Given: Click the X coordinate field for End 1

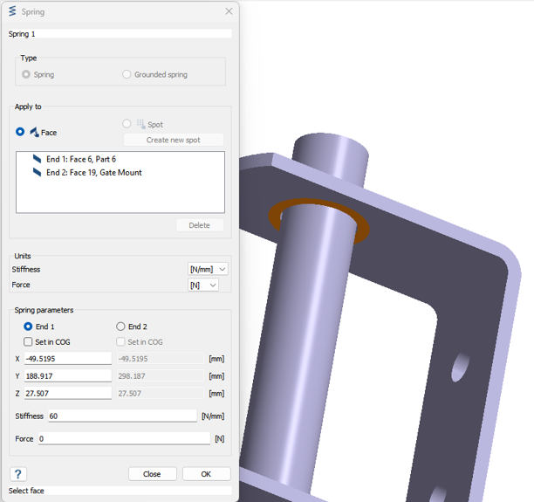Looking at the screenshot, I should pos(67,359).
